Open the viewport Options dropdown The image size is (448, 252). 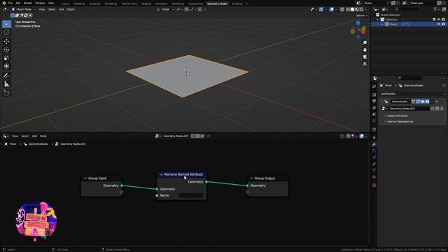361,15
